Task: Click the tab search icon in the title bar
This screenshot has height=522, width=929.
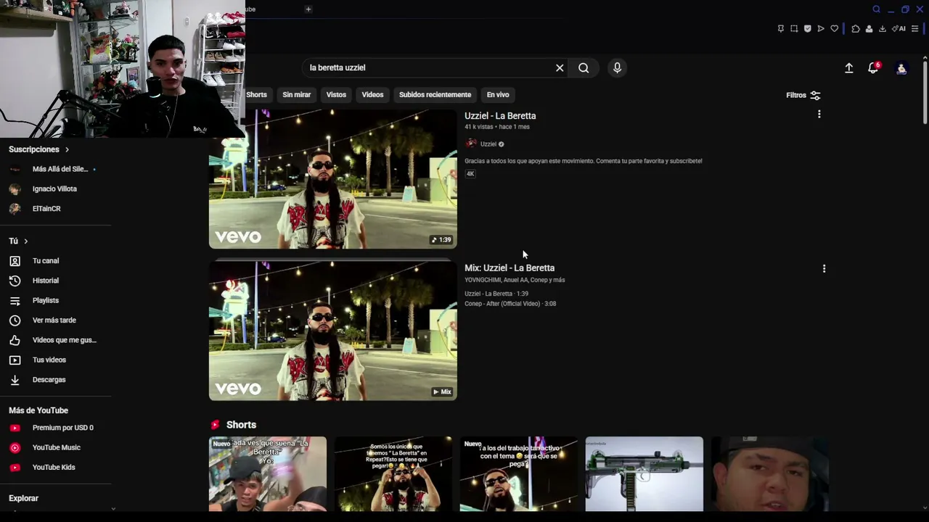Action: pyautogui.click(x=877, y=9)
